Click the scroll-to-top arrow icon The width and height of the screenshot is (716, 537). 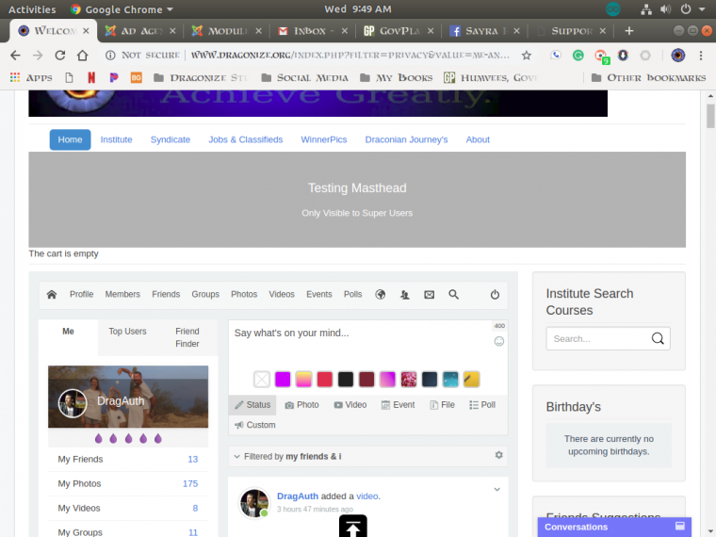pyautogui.click(x=353, y=527)
